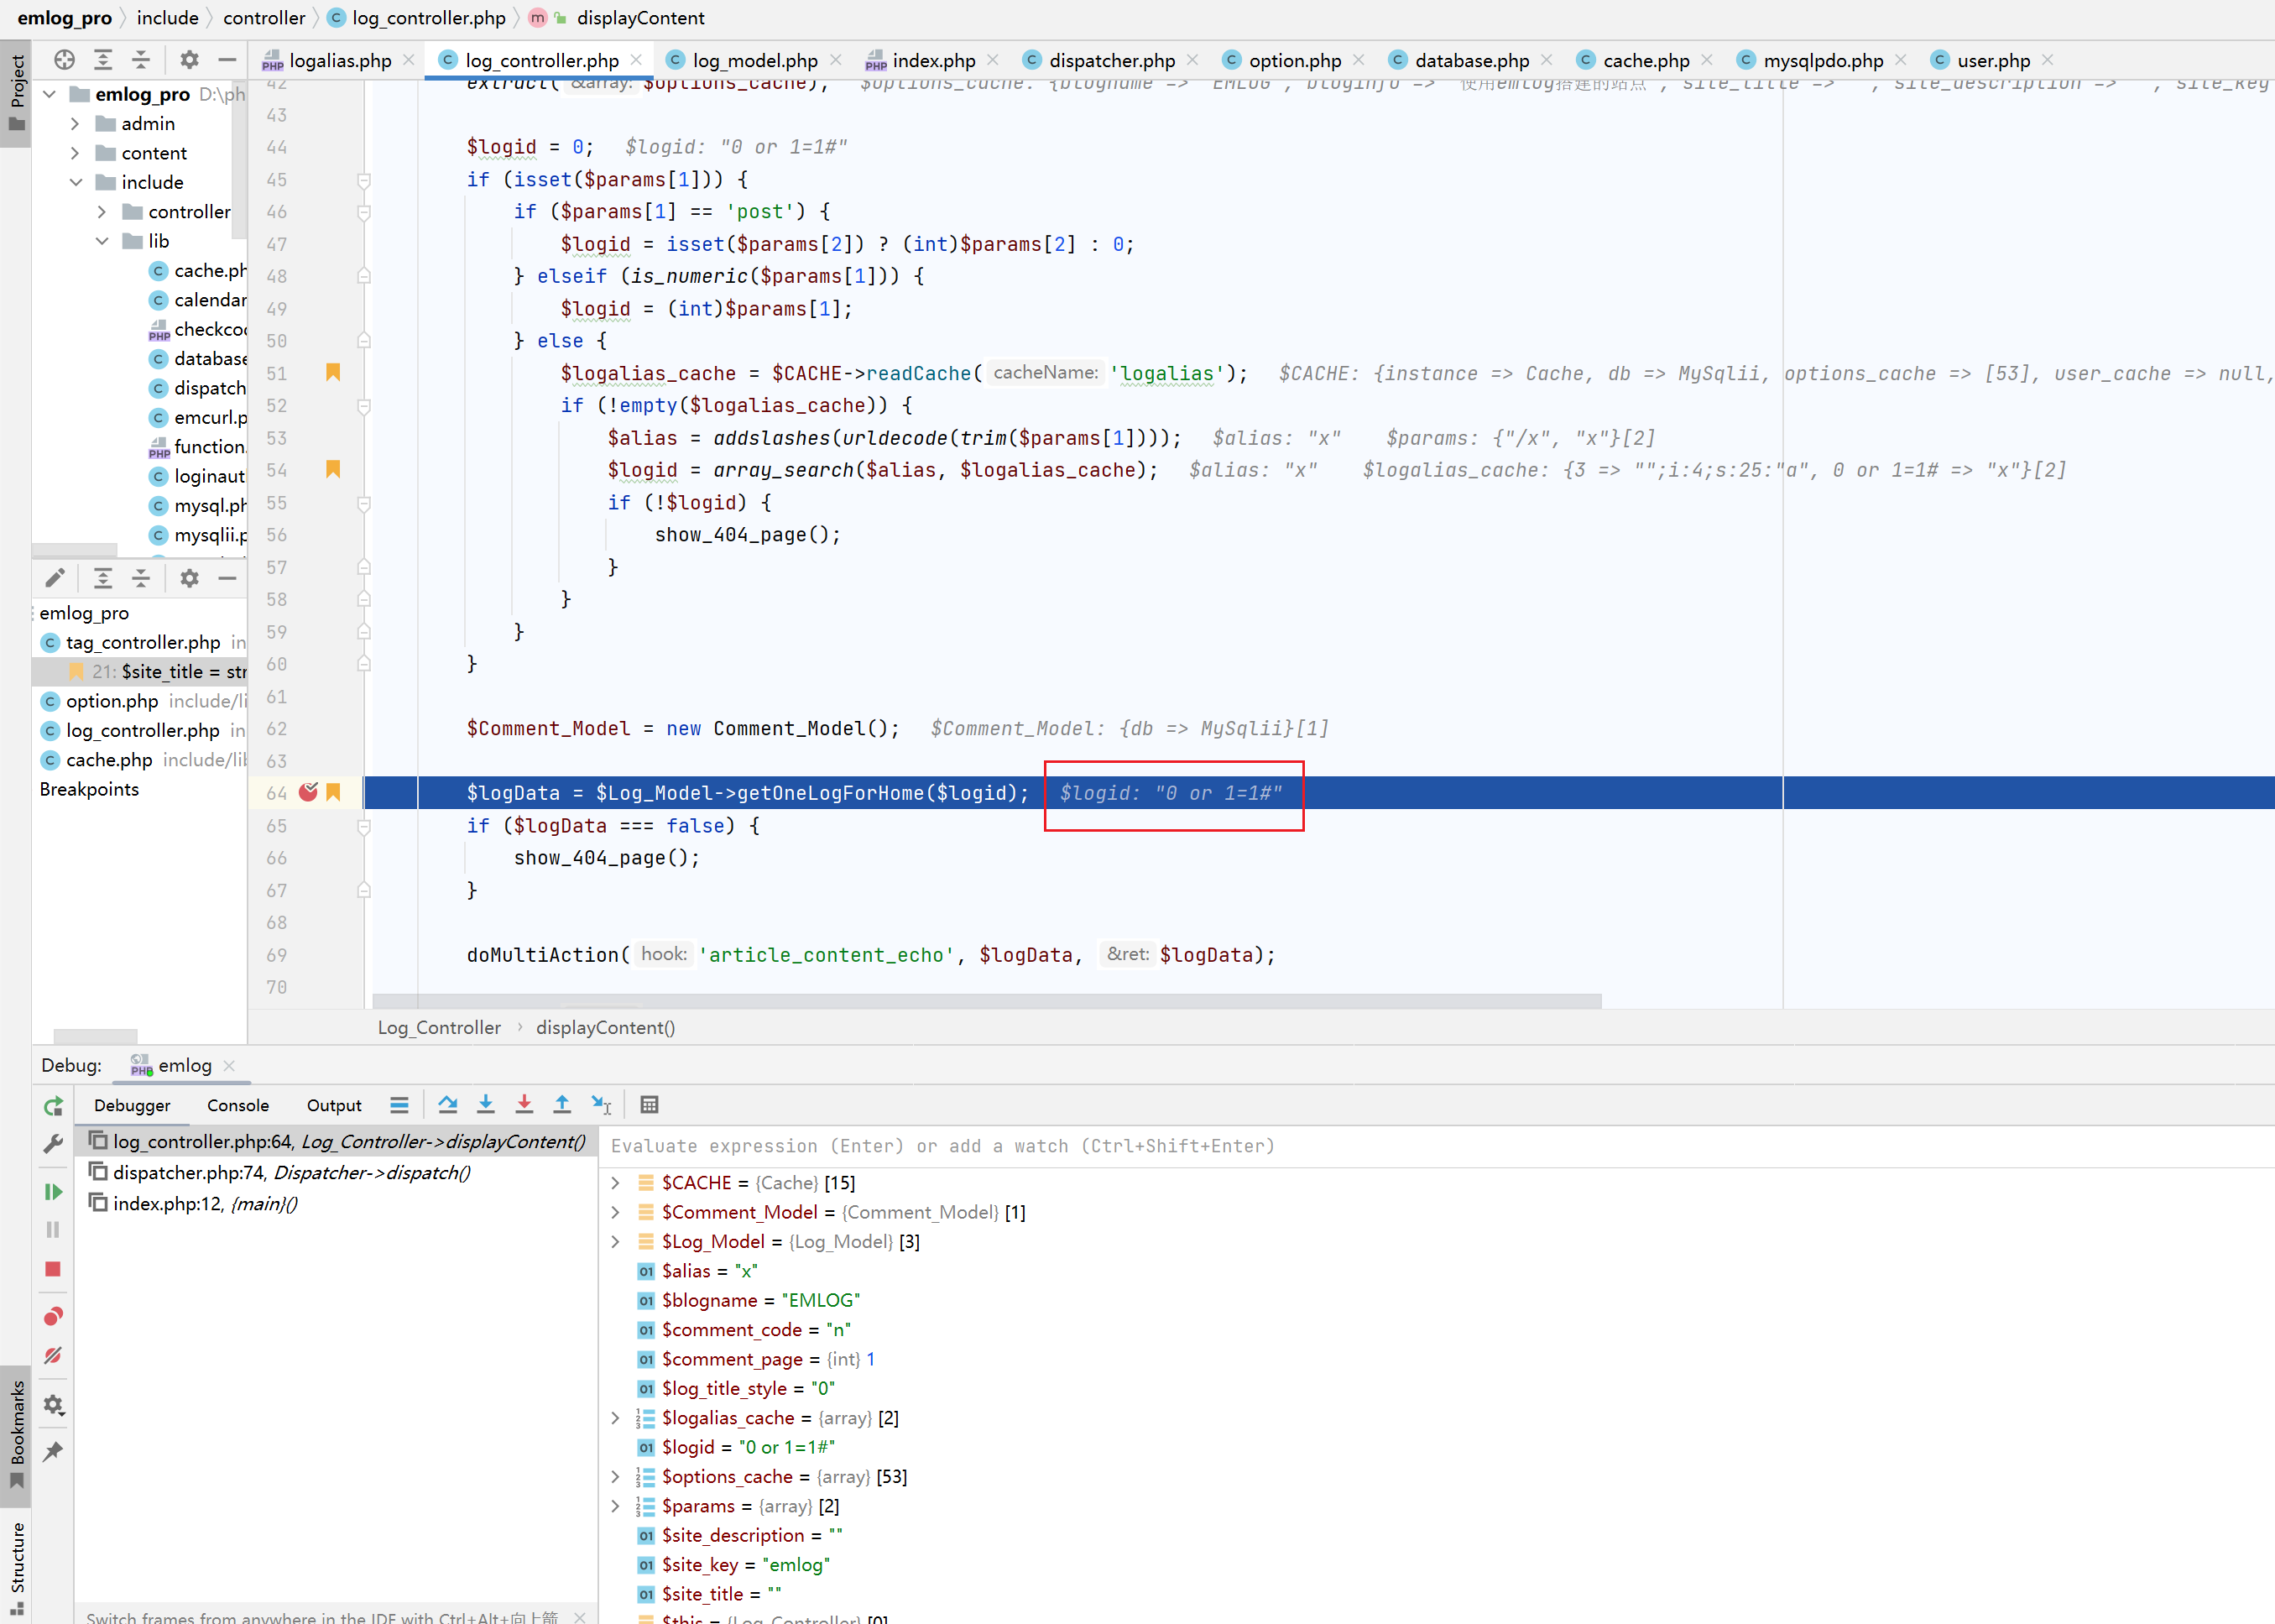
Task: Select dispatcher.php:74 stack frame
Action: [291, 1172]
